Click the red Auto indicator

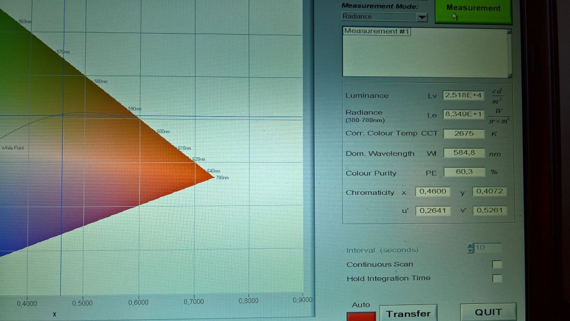pos(361,316)
